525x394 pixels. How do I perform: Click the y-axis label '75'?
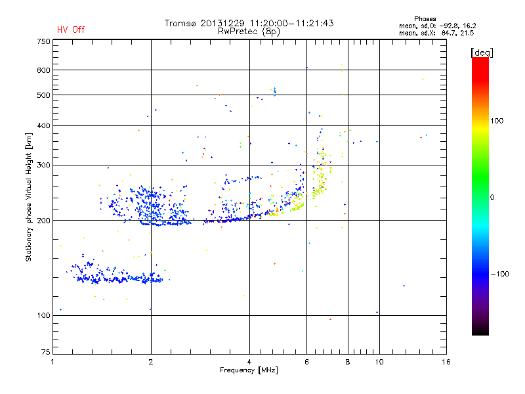[x=46, y=352]
